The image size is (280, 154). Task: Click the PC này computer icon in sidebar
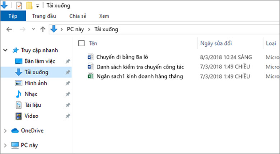(x=15, y=145)
